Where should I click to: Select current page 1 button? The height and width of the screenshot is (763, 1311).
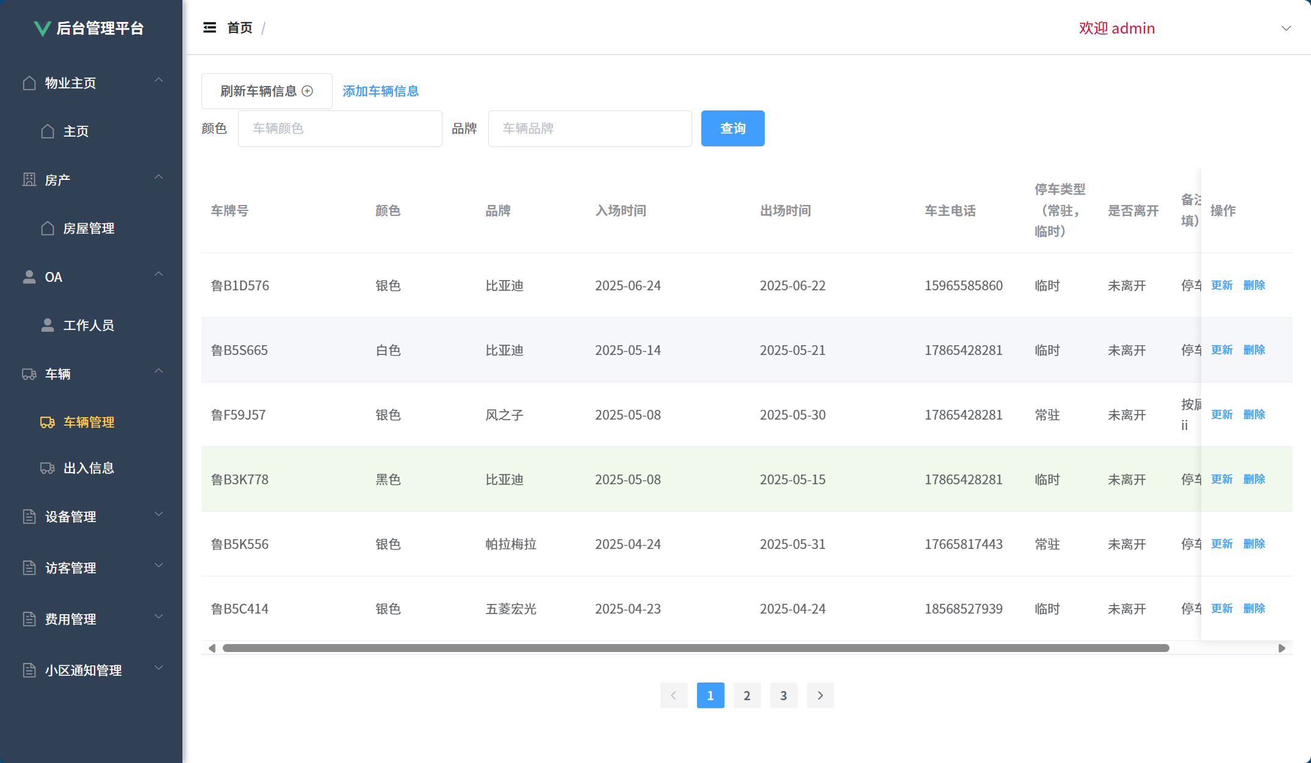point(710,695)
